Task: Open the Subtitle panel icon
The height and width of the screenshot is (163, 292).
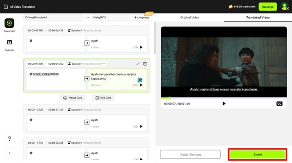Action: click(9, 42)
